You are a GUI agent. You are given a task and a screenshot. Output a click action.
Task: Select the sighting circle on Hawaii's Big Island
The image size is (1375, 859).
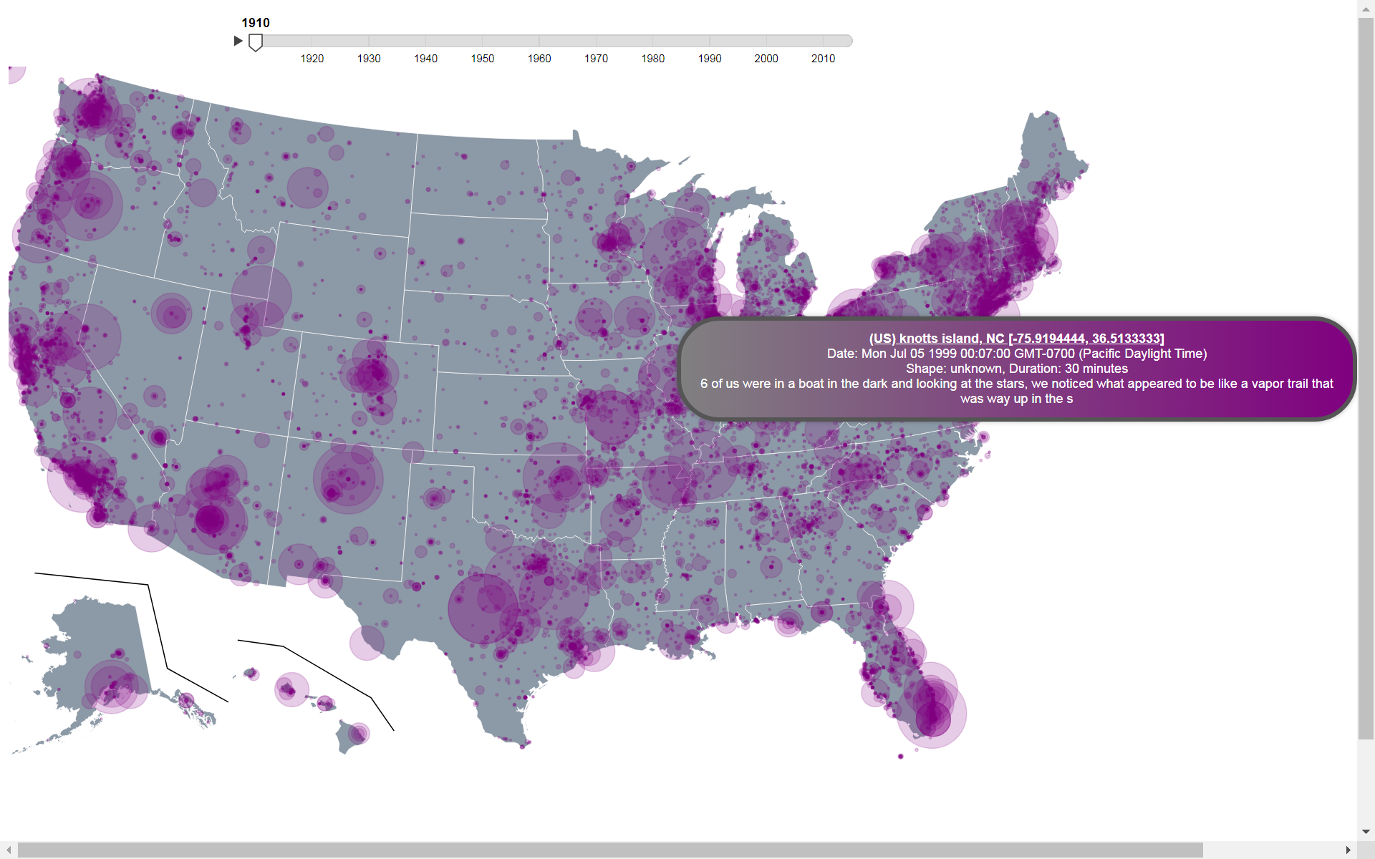[359, 734]
